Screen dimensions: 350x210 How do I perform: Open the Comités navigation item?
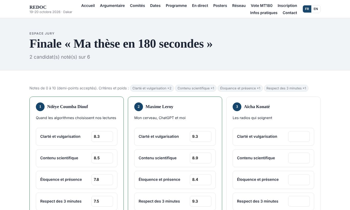tap(137, 6)
